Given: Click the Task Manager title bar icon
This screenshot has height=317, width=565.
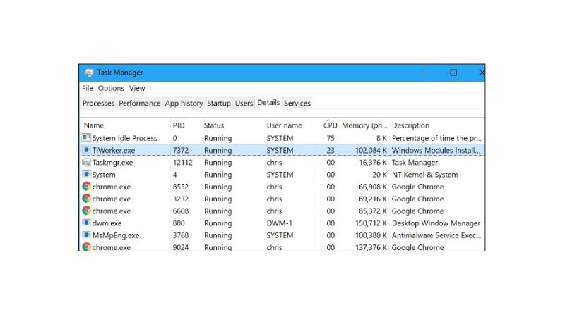Looking at the screenshot, I should [89, 73].
